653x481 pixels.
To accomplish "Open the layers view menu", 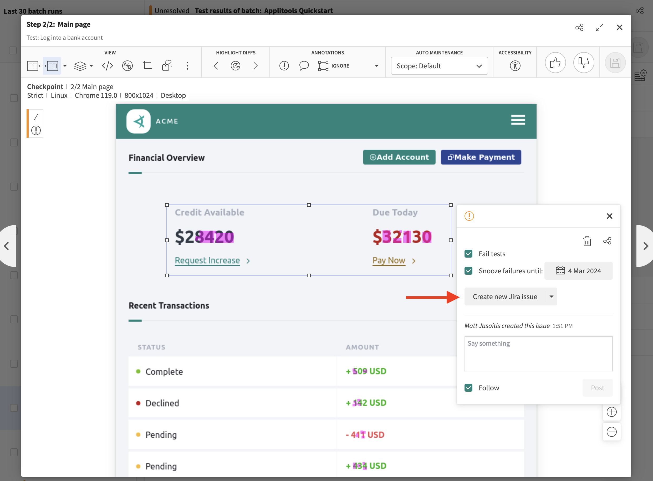I will point(83,66).
